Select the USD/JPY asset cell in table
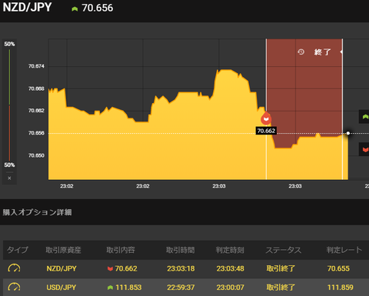 click(61, 288)
